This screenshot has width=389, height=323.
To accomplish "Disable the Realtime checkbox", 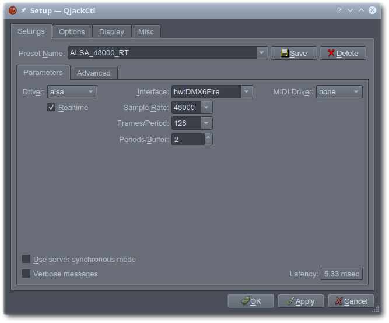I will coord(51,108).
